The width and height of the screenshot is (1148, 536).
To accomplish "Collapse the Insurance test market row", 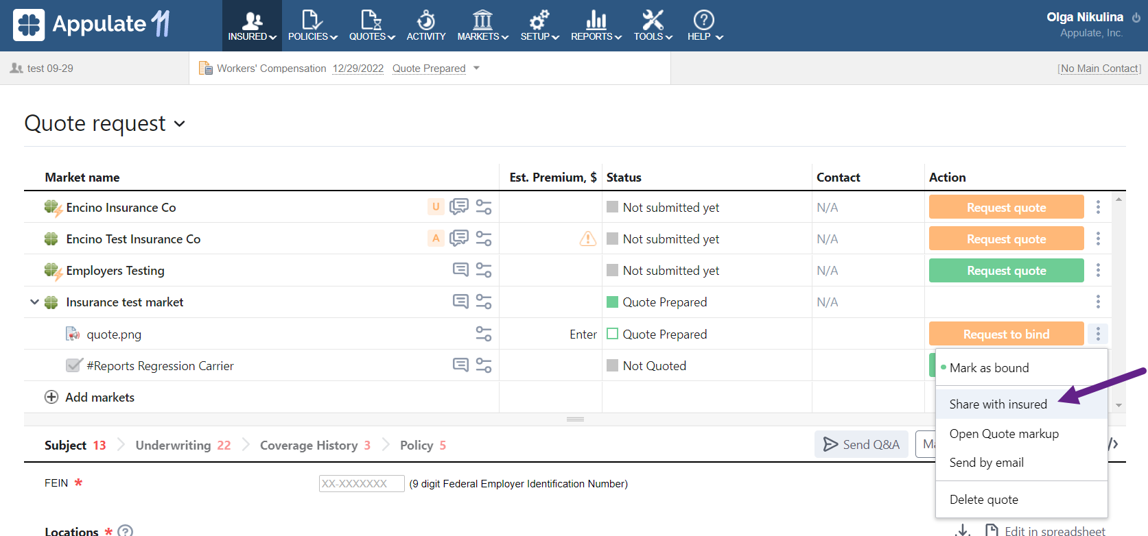I will click(34, 302).
